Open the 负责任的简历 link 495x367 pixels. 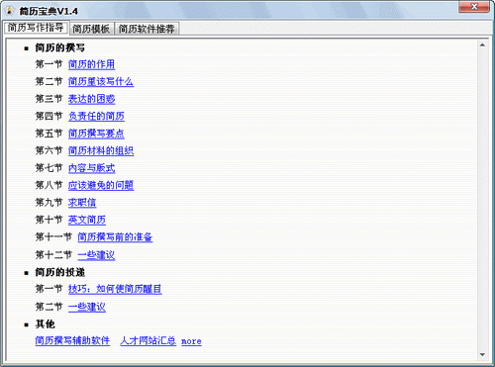[x=96, y=116]
